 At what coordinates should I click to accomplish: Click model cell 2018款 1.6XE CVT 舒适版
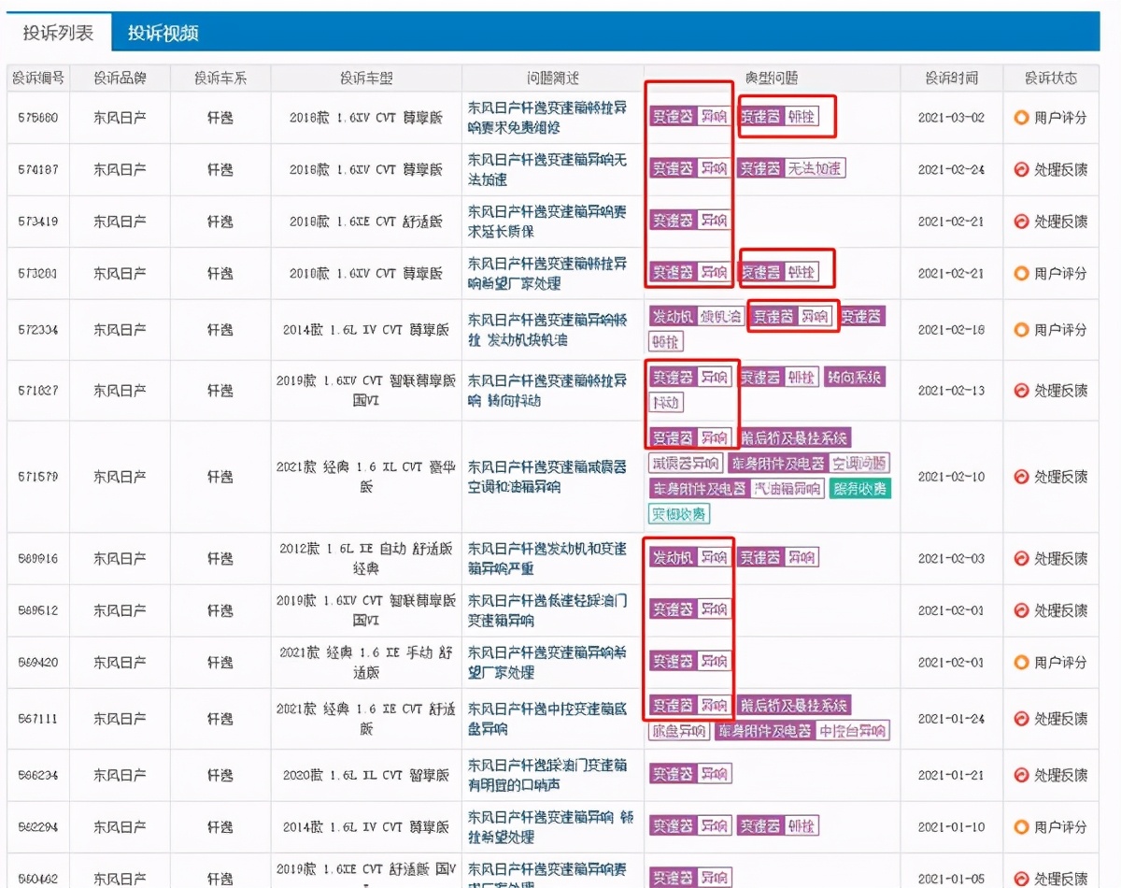coord(366,222)
